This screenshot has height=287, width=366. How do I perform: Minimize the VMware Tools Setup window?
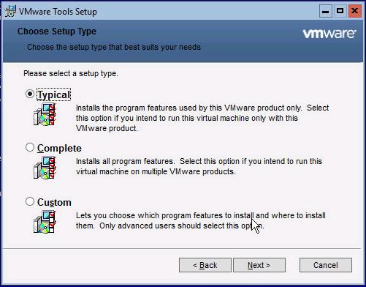click(x=326, y=11)
